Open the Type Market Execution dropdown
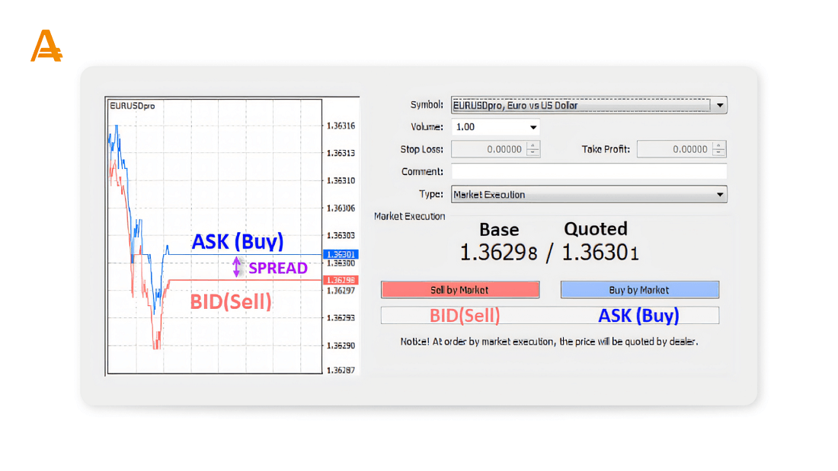 [x=720, y=195]
